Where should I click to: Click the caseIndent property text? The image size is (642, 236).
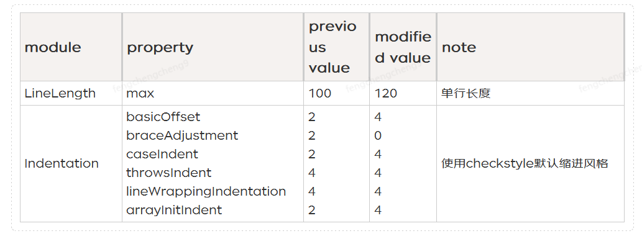point(162,154)
